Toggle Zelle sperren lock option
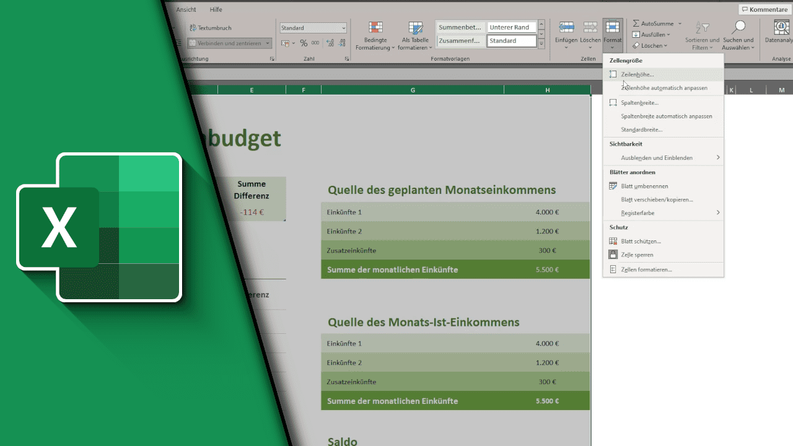The height and width of the screenshot is (446, 793). (637, 255)
